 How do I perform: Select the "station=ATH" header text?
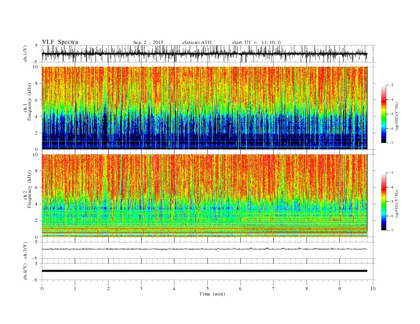coord(197,42)
